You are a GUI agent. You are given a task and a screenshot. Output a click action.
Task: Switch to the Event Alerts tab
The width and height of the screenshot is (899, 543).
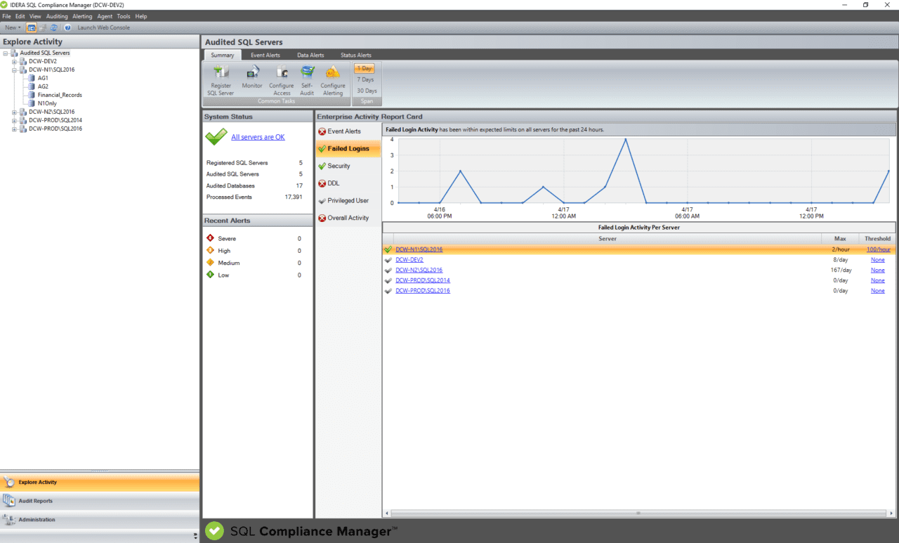[x=265, y=55]
